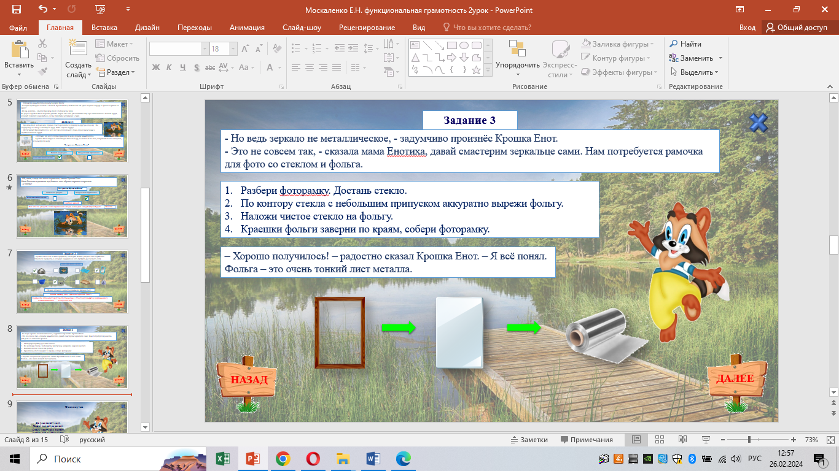This screenshot has width=839, height=471.
Task: Toggle underline Ч formatting
Action: (x=184, y=67)
